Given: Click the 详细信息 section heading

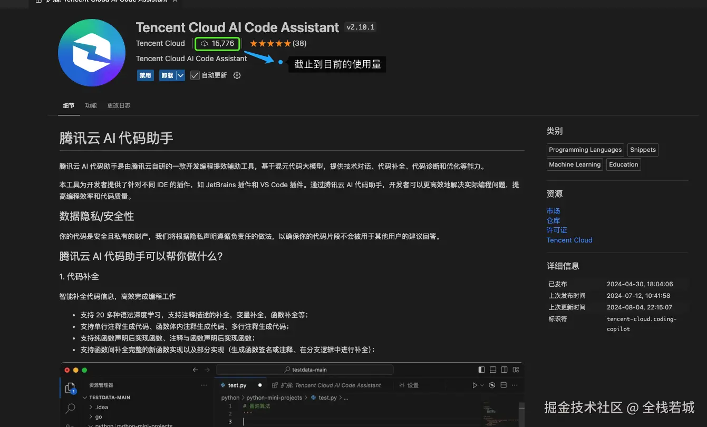Looking at the screenshot, I should point(563,266).
